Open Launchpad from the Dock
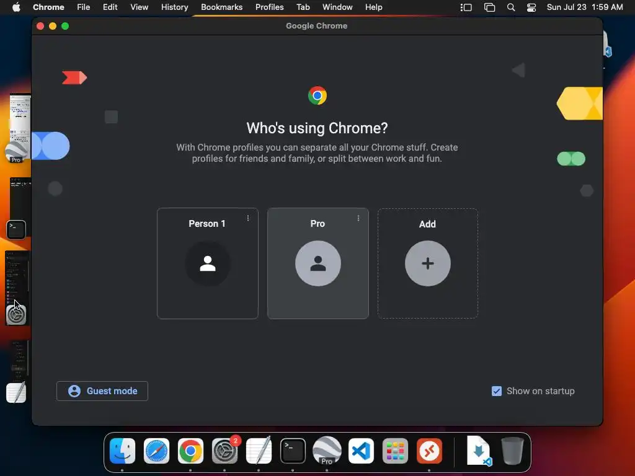 point(395,451)
